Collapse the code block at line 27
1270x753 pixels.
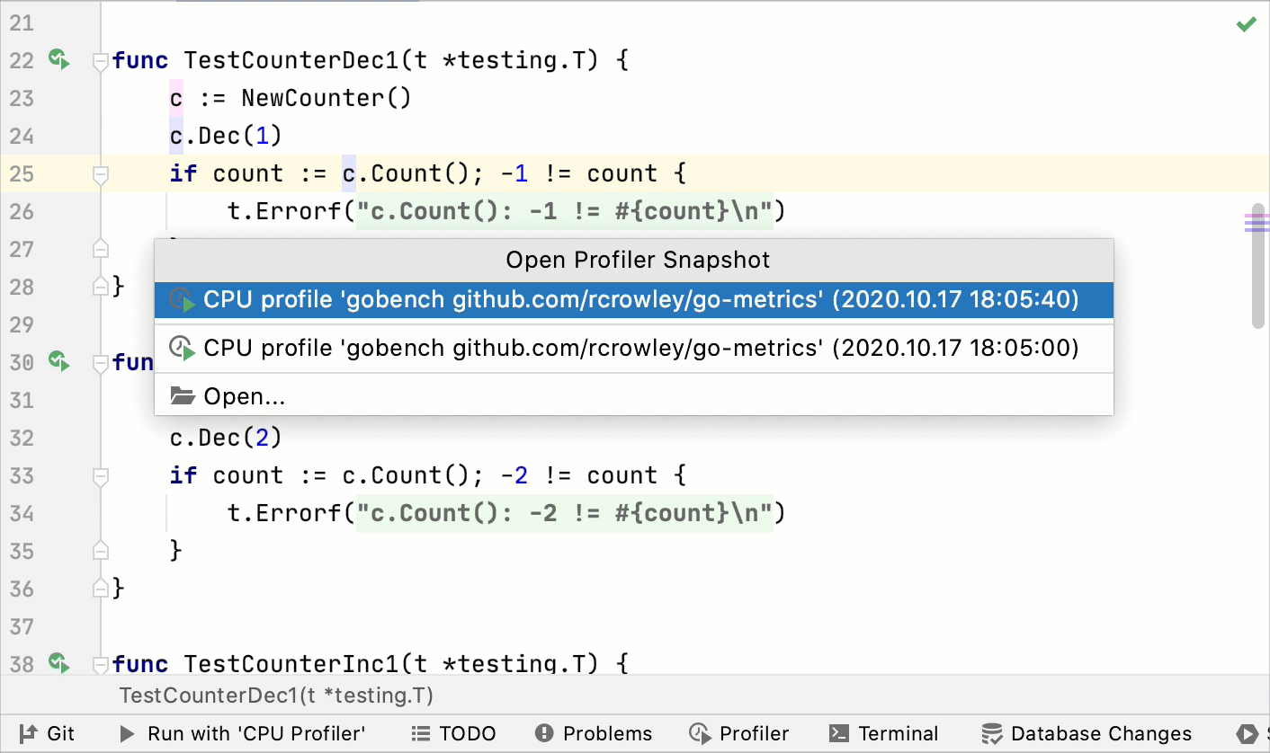point(99,249)
